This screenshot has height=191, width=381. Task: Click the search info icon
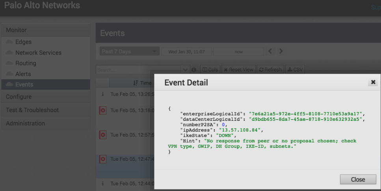click(x=194, y=70)
